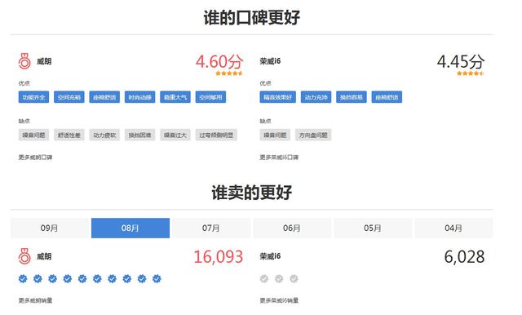Click the 谁的口碑更好 heading
The width and height of the screenshot is (522, 315).
tap(252, 18)
